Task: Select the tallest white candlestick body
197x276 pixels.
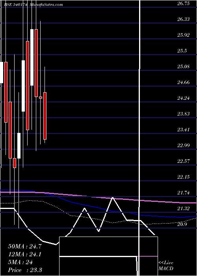Action: click(32, 58)
